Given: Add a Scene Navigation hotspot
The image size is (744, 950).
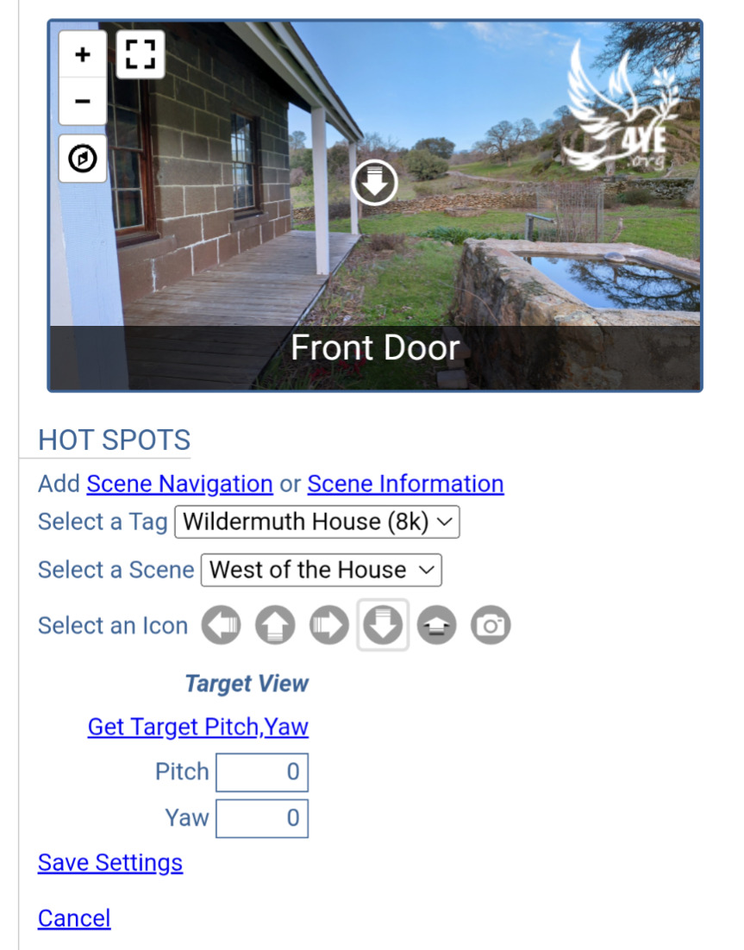Looking at the screenshot, I should [x=179, y=484].
